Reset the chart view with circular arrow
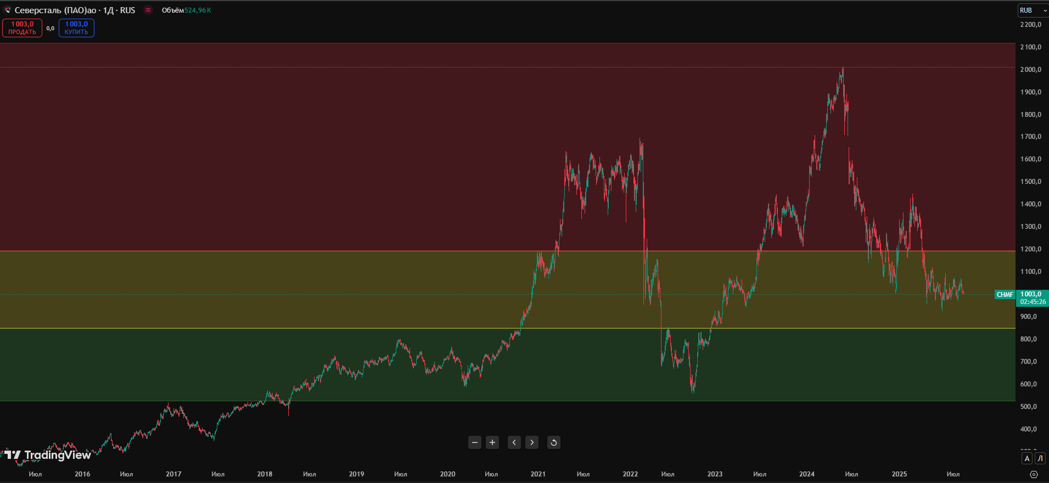The height and width of the screenshot is (483, 1049). click(x=554, y=442)
